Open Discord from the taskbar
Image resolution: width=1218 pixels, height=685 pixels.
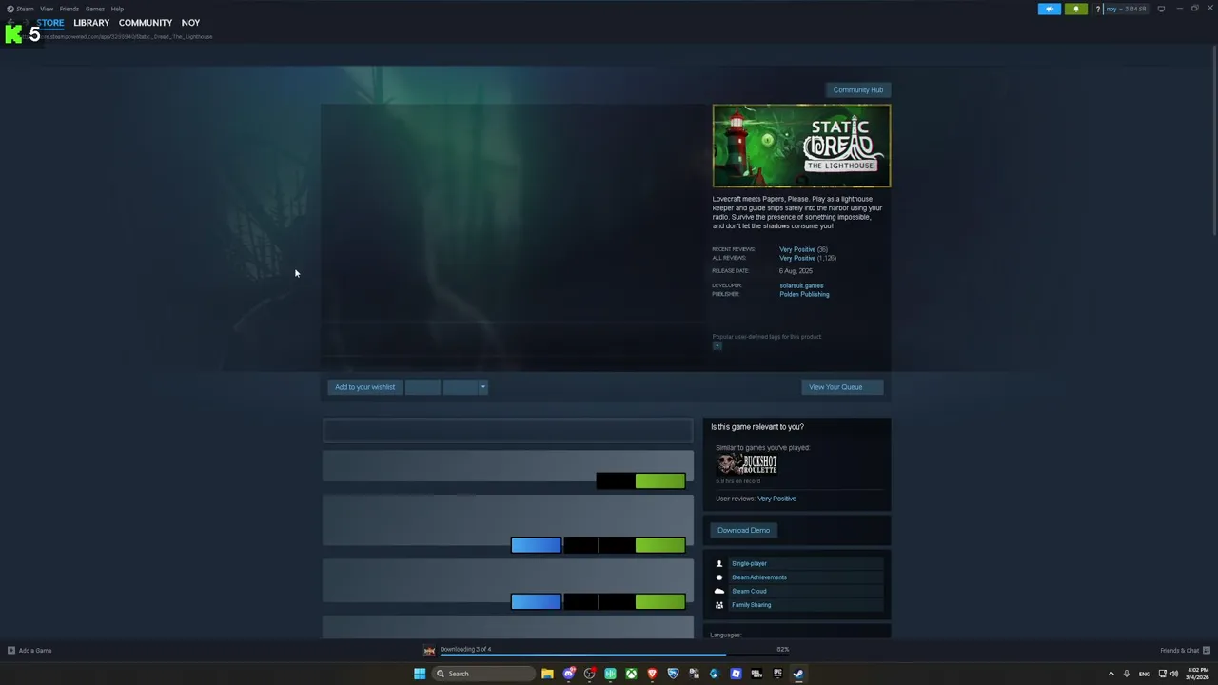[568, 674]
